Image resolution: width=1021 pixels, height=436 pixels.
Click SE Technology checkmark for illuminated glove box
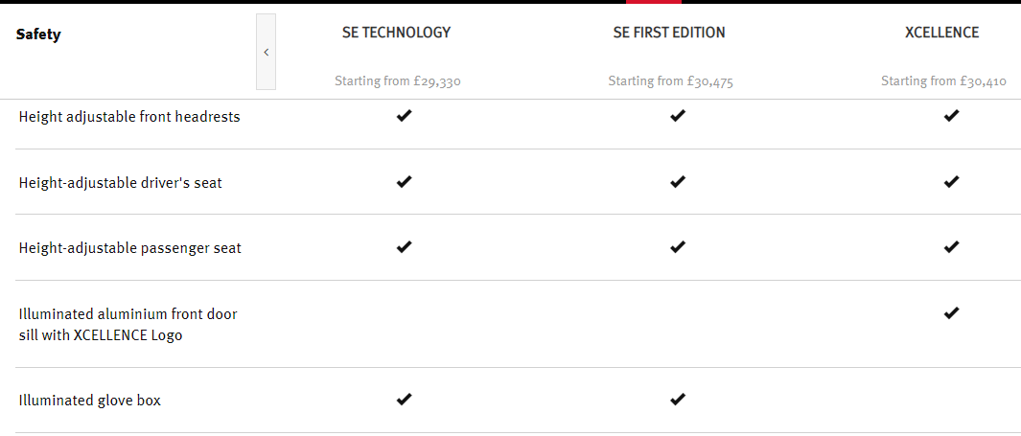(x=404, y=399)
